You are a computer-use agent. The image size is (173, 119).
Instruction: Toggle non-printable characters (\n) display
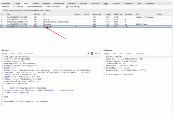pyautogui.click(x=96, y=54)
